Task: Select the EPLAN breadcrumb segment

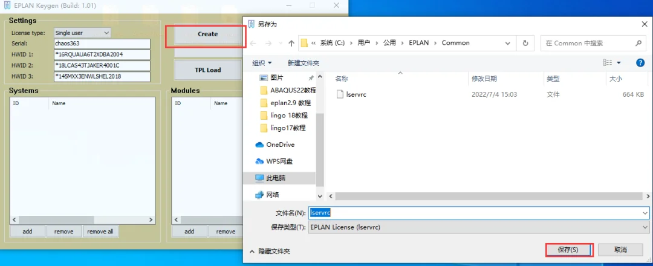Action: tap(418, 43)
